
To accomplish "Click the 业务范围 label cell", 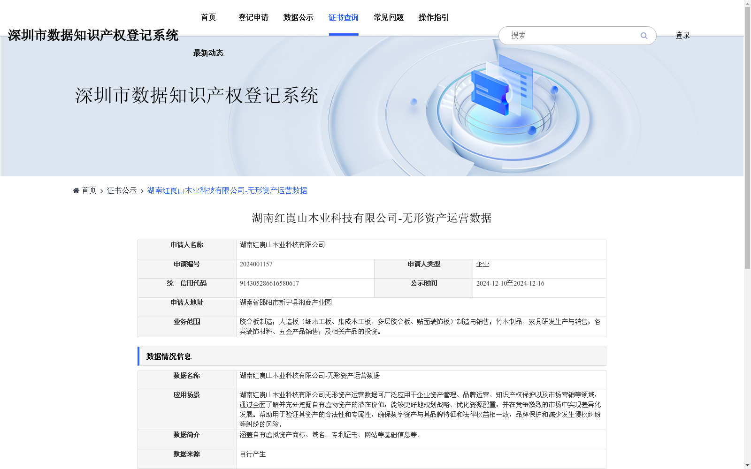I will (x=187, y=327).
